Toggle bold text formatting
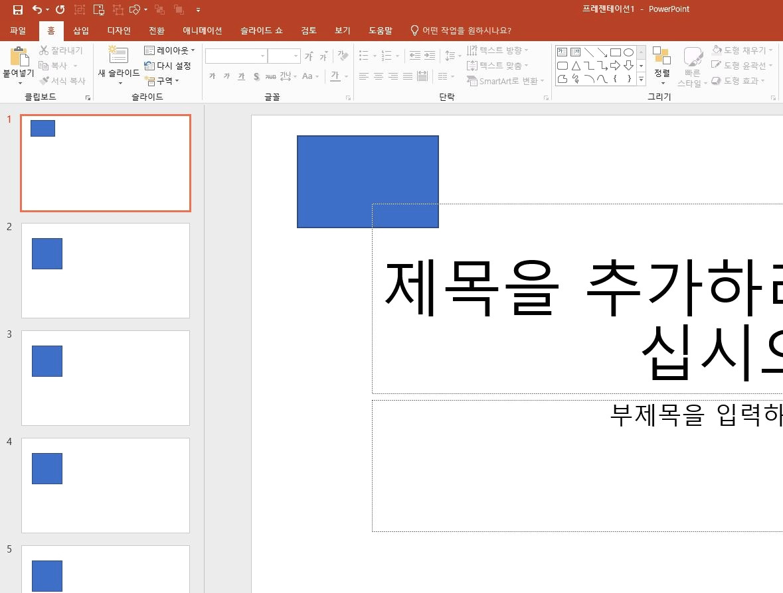783x593 pixels. point(213,76)
